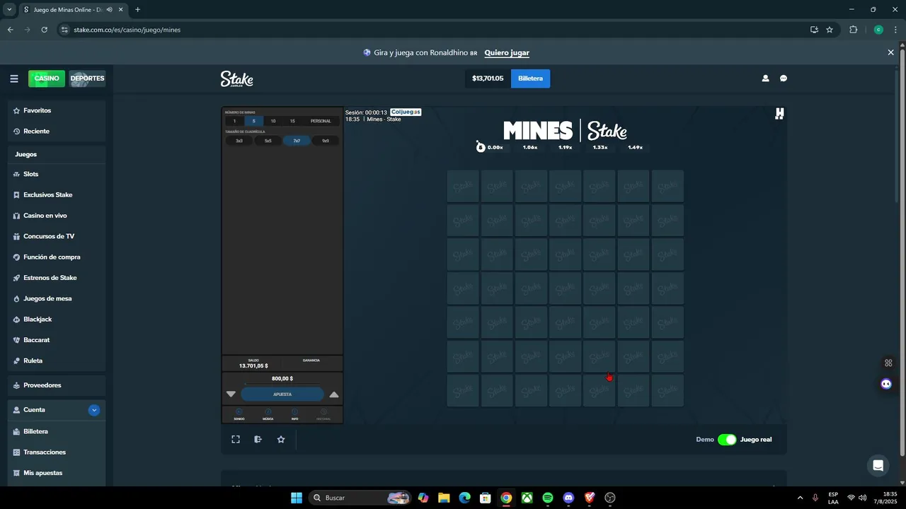
Task: Open Favoritos in sidebar
Action: click(x=57, y=110)
